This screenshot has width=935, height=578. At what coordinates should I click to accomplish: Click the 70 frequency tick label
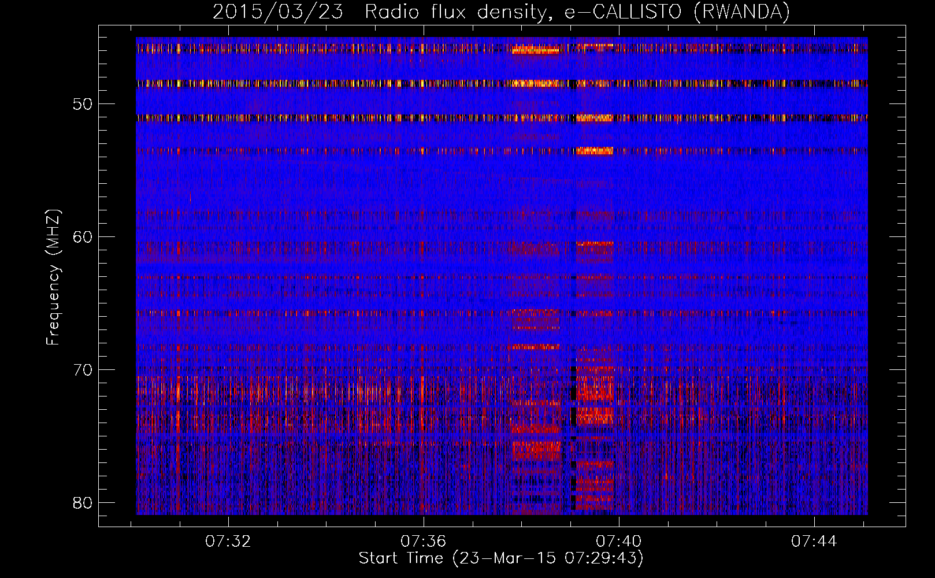click(x=83, y=370)
